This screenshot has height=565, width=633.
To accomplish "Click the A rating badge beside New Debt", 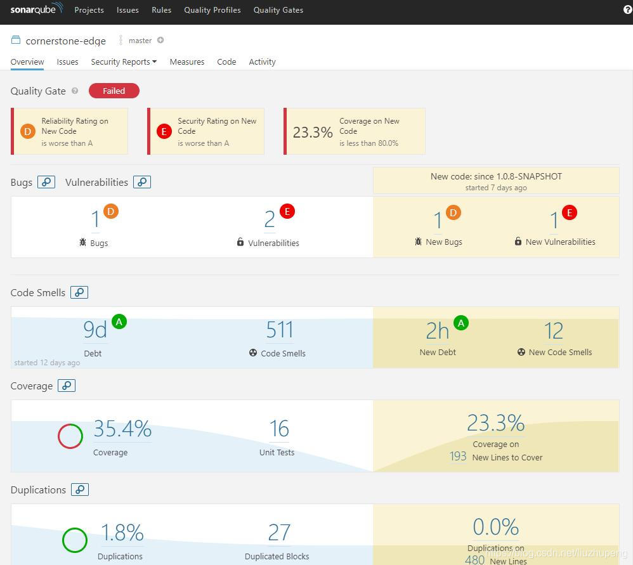I will point(461,323).
